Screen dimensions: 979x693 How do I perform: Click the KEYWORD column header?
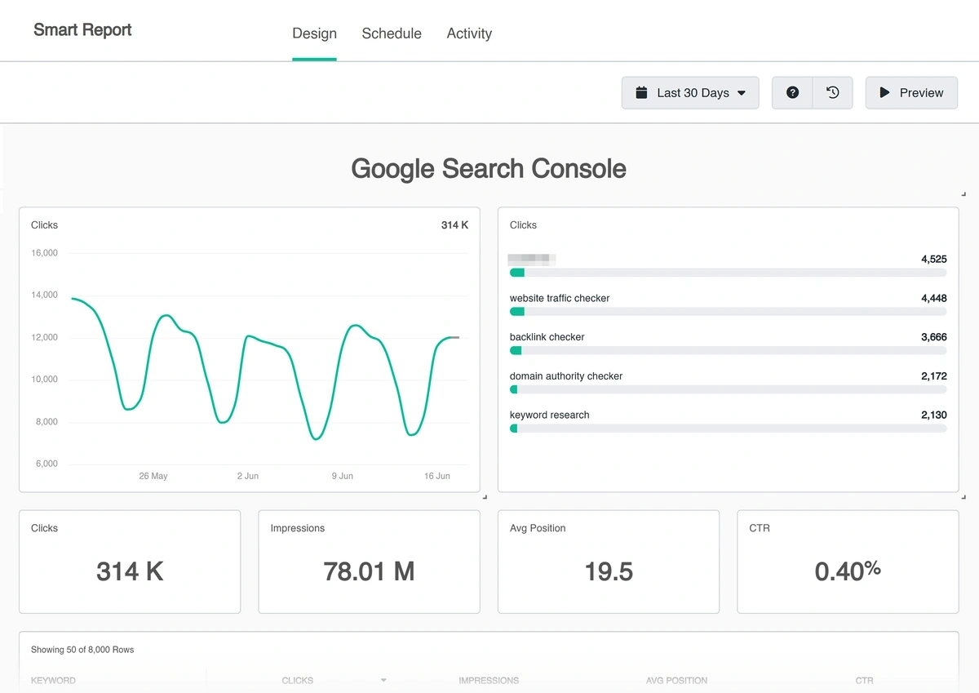(x=53, y=680)
